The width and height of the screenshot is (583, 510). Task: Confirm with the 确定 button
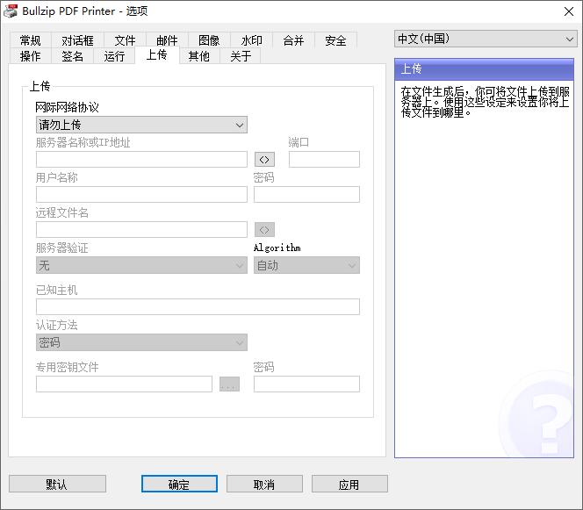179,484
